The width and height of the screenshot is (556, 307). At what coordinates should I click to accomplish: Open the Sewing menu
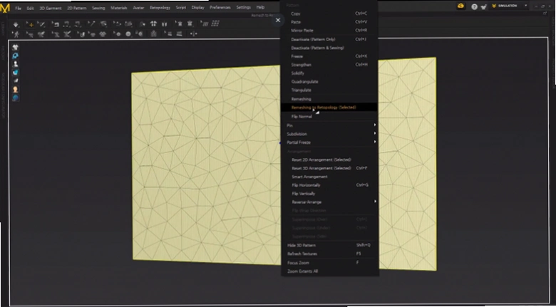pyautogui.click(x=98, y=8)
